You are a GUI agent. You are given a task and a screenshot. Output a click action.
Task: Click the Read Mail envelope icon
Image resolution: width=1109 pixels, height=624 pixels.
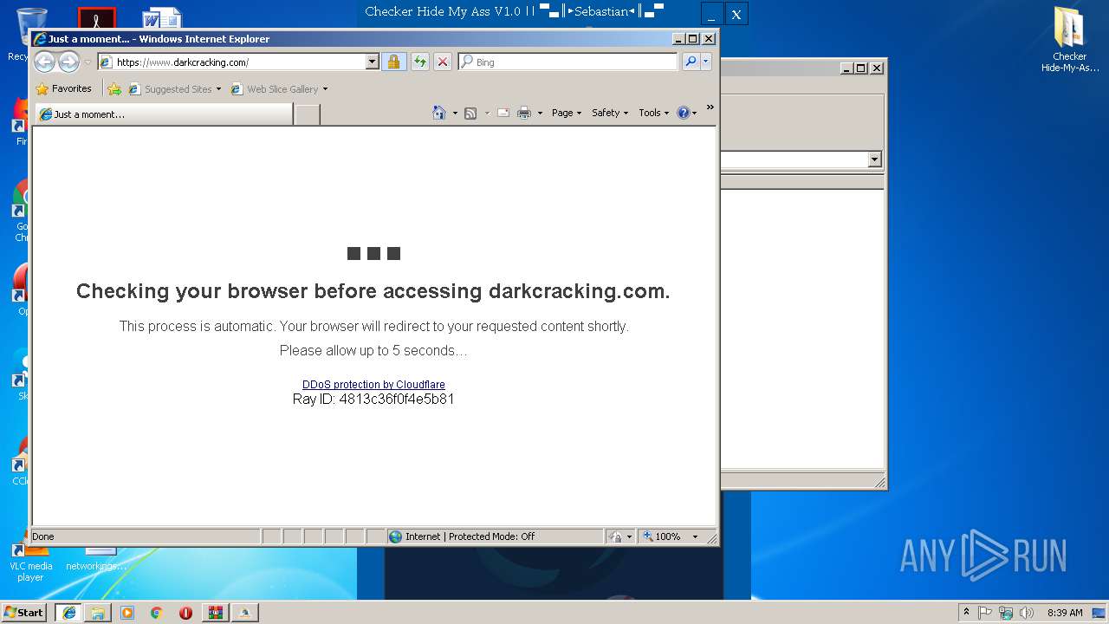[x=503, y=113]
